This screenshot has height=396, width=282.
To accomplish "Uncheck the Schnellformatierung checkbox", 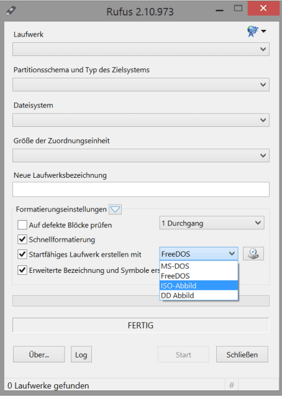I will pyautogui.click(x=22, y=239).
